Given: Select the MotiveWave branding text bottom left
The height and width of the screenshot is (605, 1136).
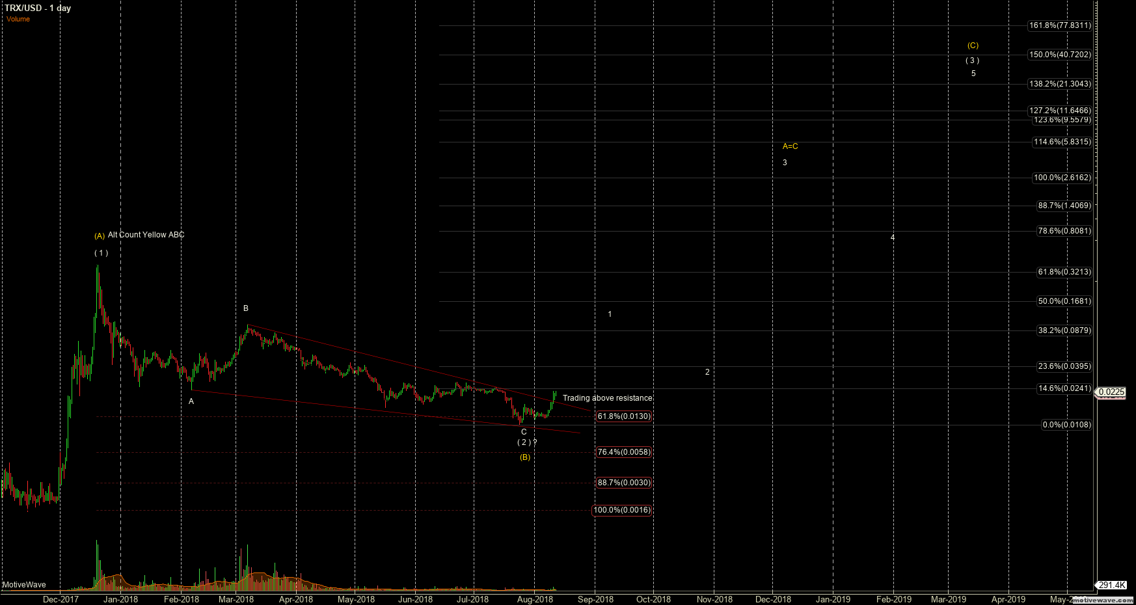Looking at the screenshot, I should point(23,584).
